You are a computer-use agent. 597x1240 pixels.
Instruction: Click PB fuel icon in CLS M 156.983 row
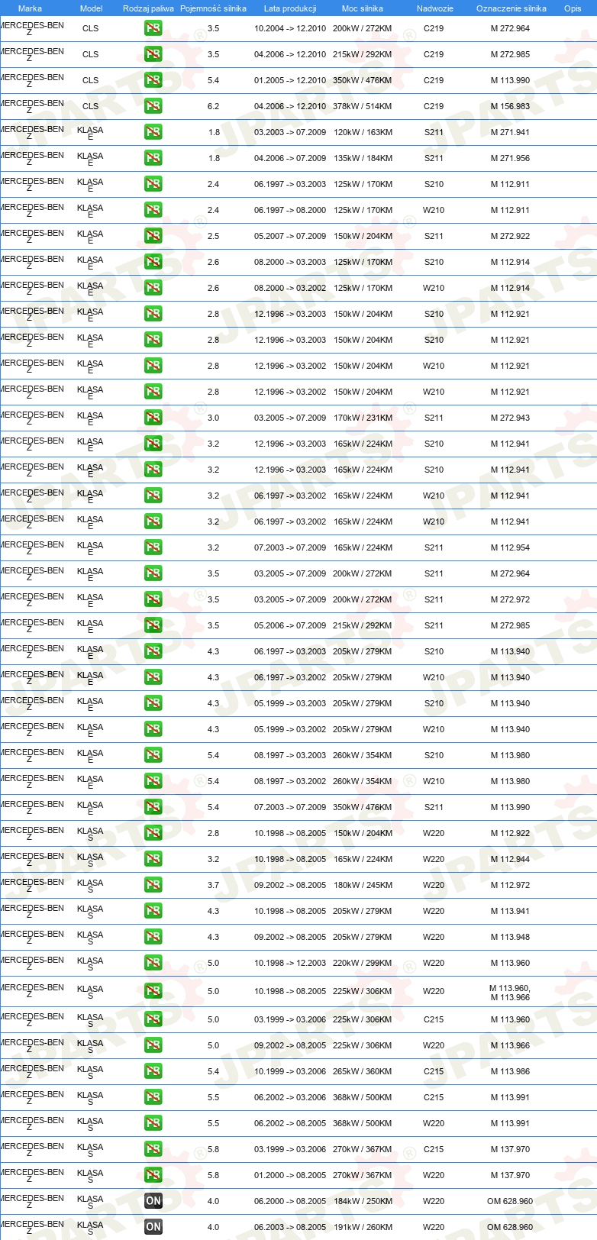[153, 107]
